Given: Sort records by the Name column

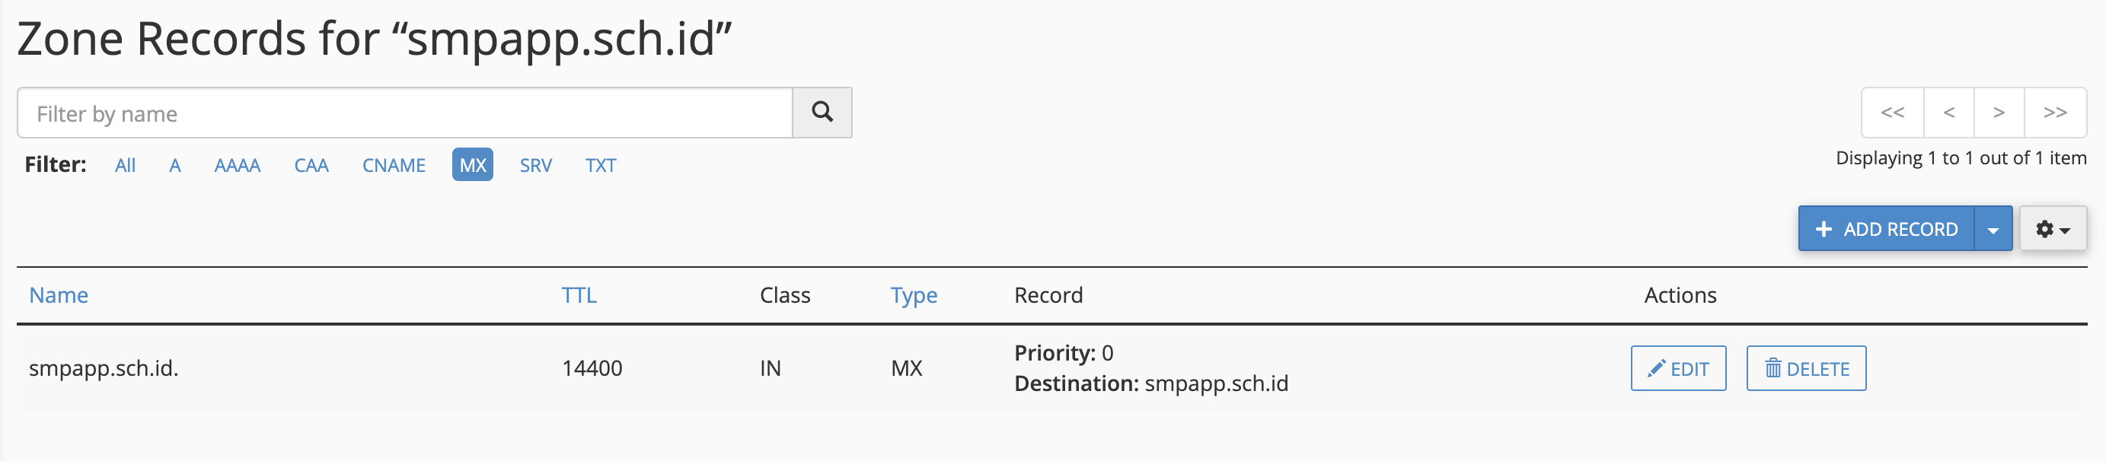Looking at the screenshot, I should (x=59, y=295).
